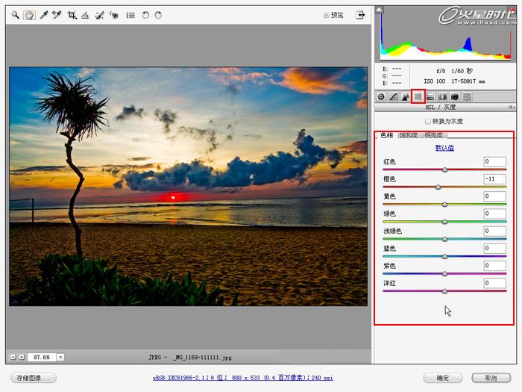
Task: Switch to the 色相 tab
Action: coord(386,135)
